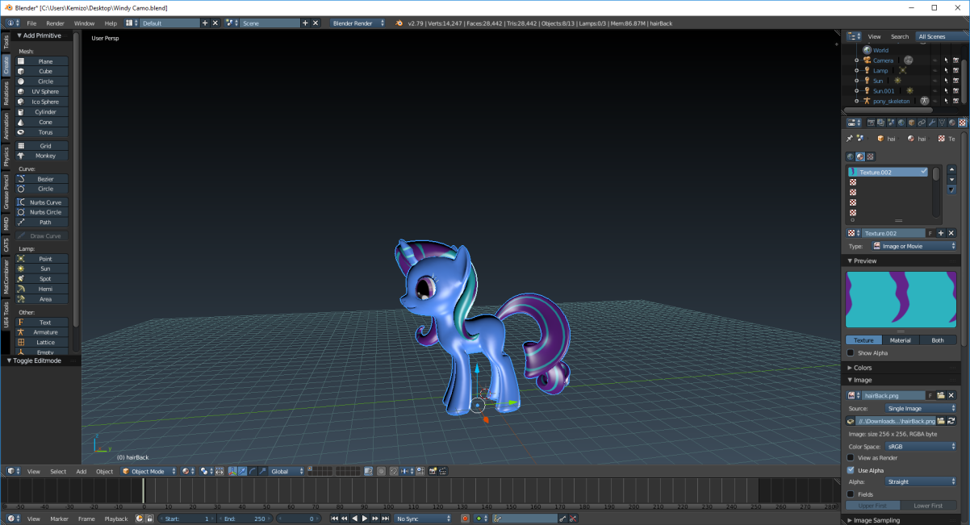
Task: Toggle the Camera's render restriction in the outliner
Action: tap(955, 60)
